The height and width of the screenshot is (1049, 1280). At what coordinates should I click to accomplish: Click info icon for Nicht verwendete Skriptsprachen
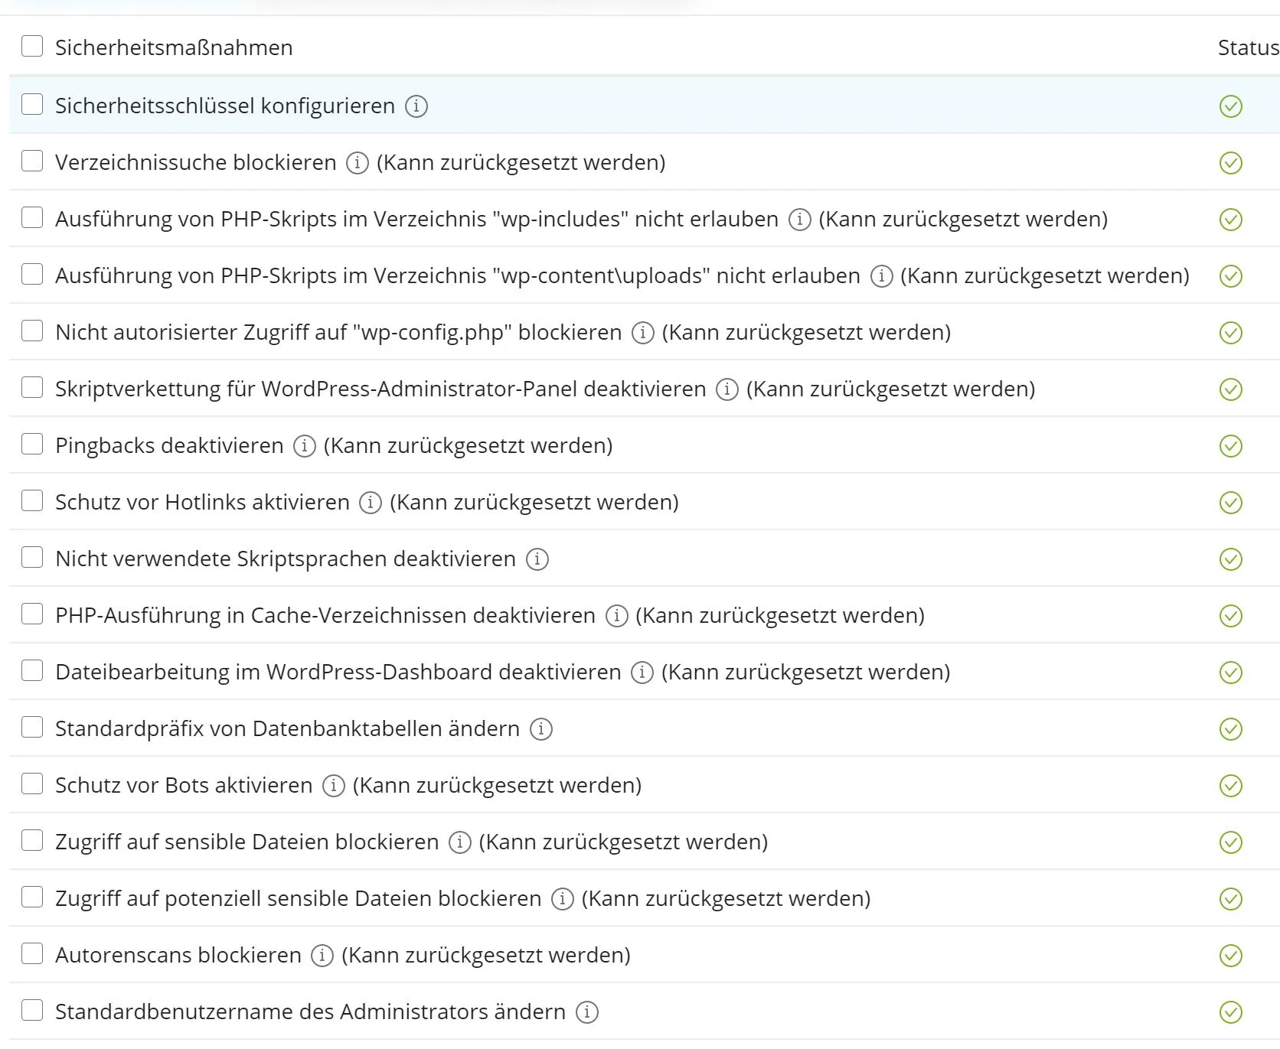(x=537, y=559)
